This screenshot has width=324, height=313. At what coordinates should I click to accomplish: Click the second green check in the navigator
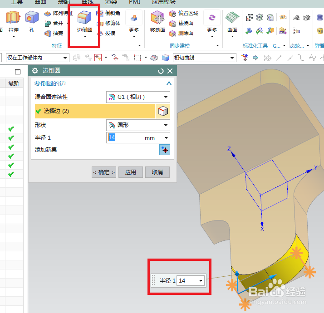pyautogui.click(x=11, y=138)
